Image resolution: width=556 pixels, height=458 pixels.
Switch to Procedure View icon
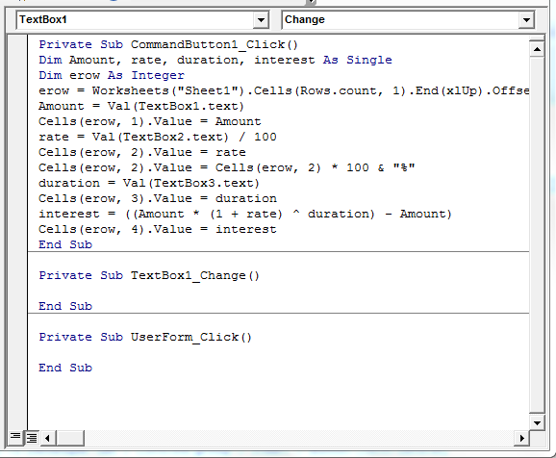(x=15, y=438)
